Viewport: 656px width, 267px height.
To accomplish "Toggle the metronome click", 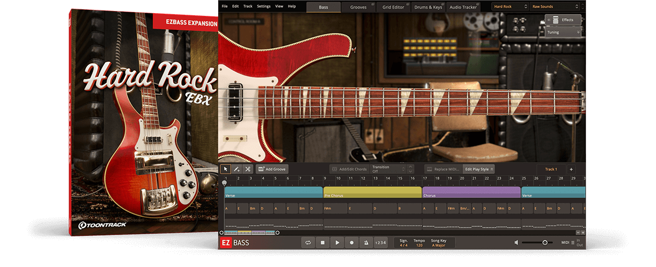I will click(x=366, y=242).
